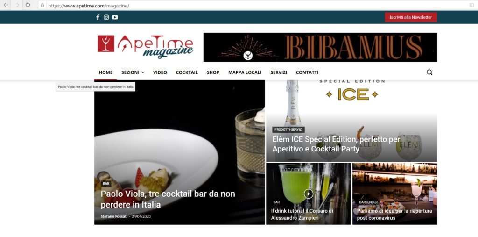The height and width of the screenshot is (237, 478).
Task: Click the Prodotti-Servizi category tag
Action: [x=288, y=129]
